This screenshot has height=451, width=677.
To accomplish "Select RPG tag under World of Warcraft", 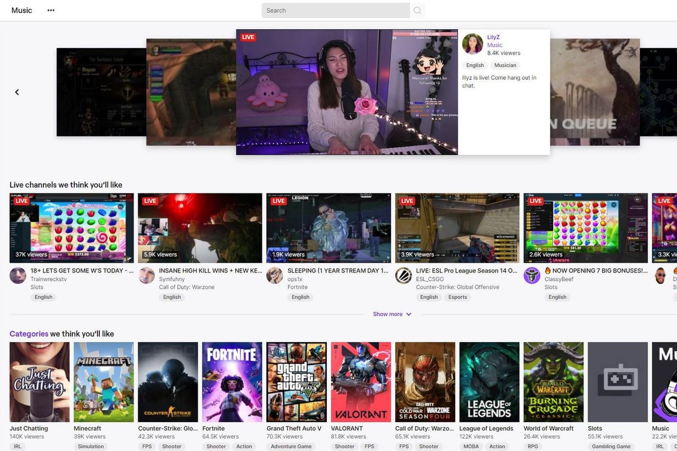I will pyautogui.click(x=533, y=446).
